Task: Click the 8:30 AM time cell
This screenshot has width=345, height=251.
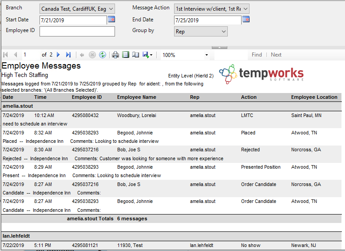Action: pos(43,150)
